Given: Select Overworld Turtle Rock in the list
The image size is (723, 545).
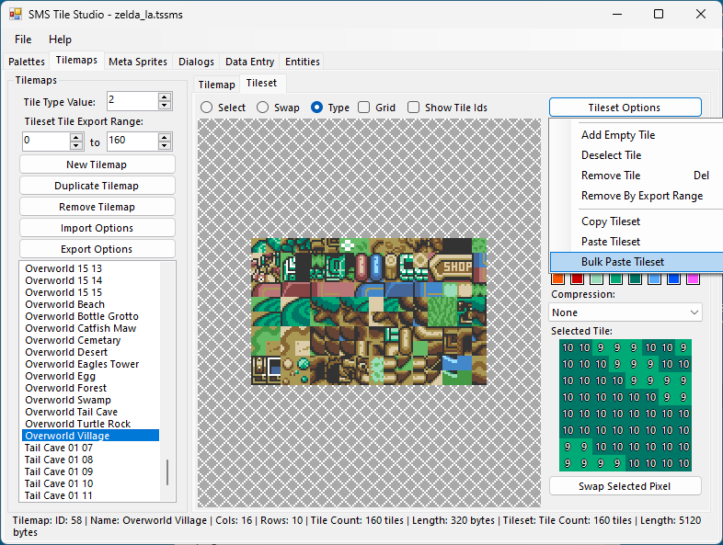Looking at the screenshot, I should (x=90, y=424).
